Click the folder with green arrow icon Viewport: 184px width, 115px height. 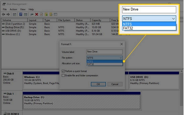click(46, 14)
